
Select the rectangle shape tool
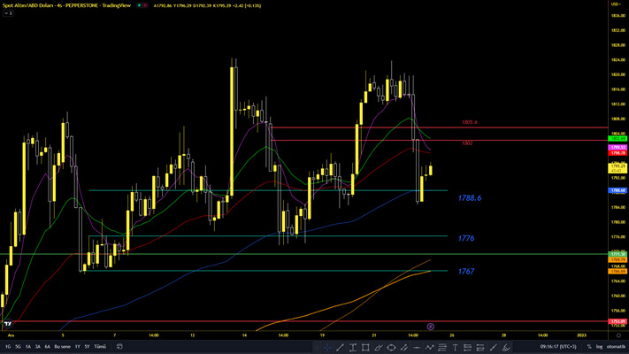365,348
